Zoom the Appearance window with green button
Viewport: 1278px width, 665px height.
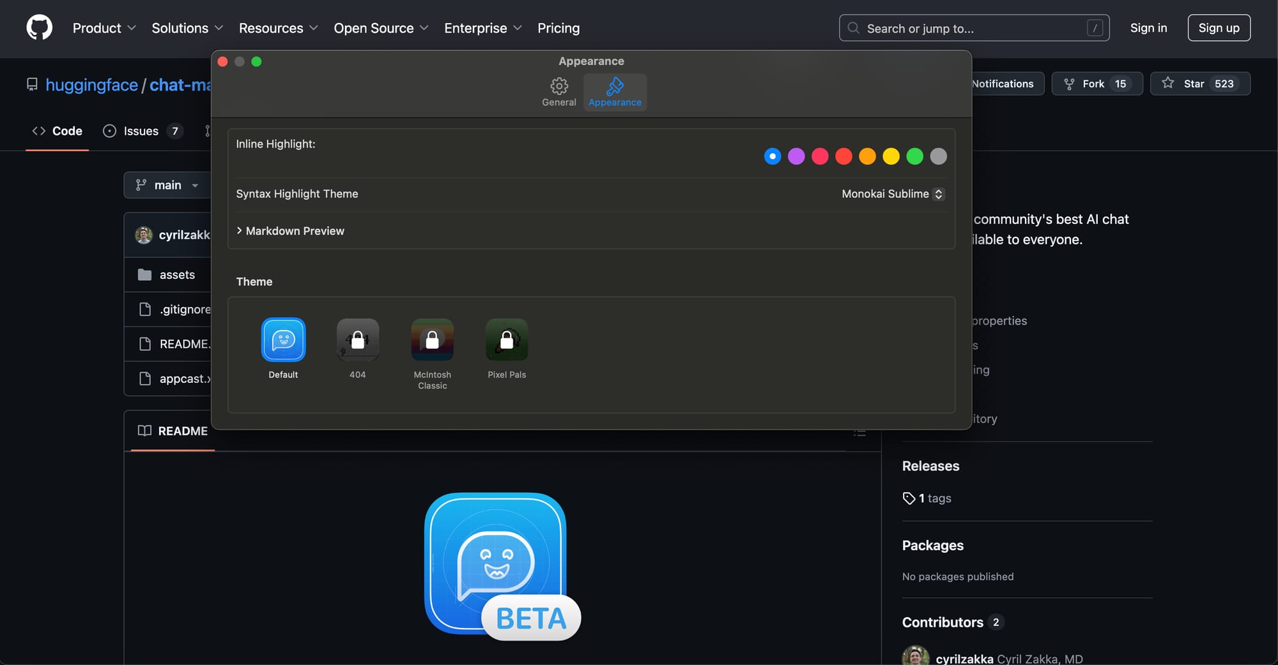(256, 62)
